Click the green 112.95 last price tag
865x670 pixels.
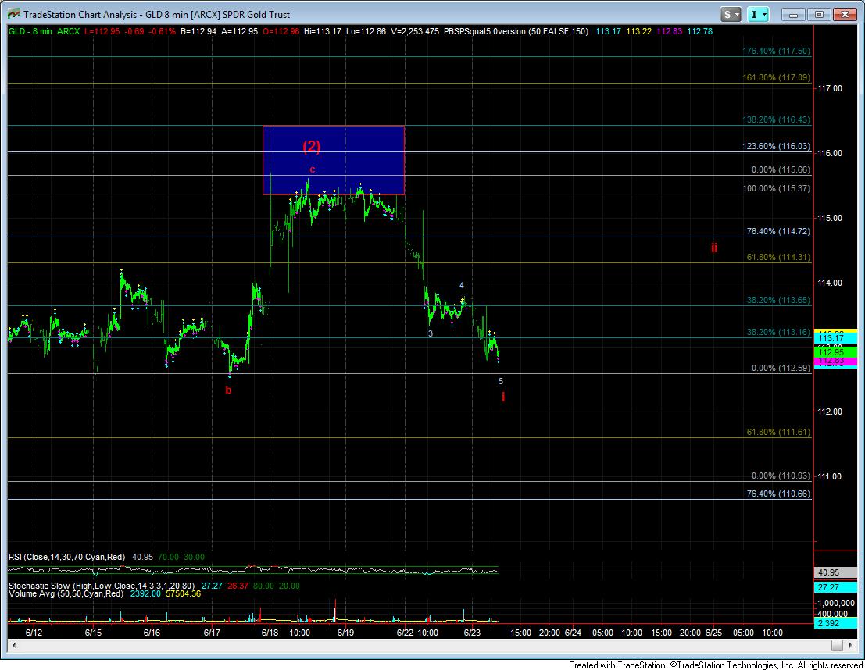coord(836,352)
